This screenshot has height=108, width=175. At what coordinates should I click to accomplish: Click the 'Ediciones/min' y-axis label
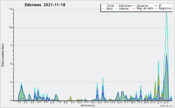pos(3,55)
